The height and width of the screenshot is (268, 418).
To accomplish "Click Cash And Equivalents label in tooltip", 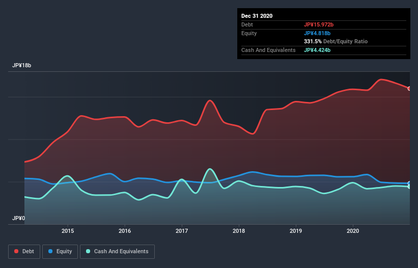I will coord(268,50).
